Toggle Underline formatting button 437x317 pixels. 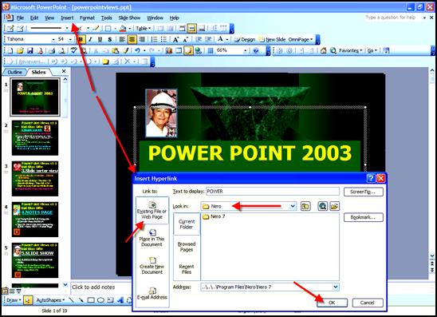(x=100, y=40)
